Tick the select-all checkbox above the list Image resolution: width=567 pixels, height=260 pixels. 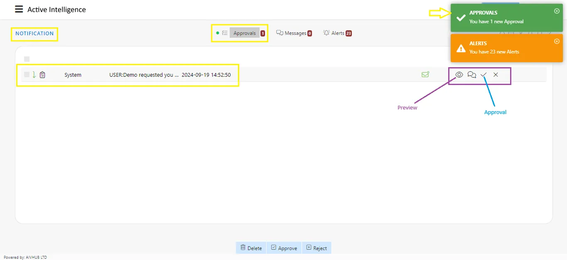click(x=27, y=59)
